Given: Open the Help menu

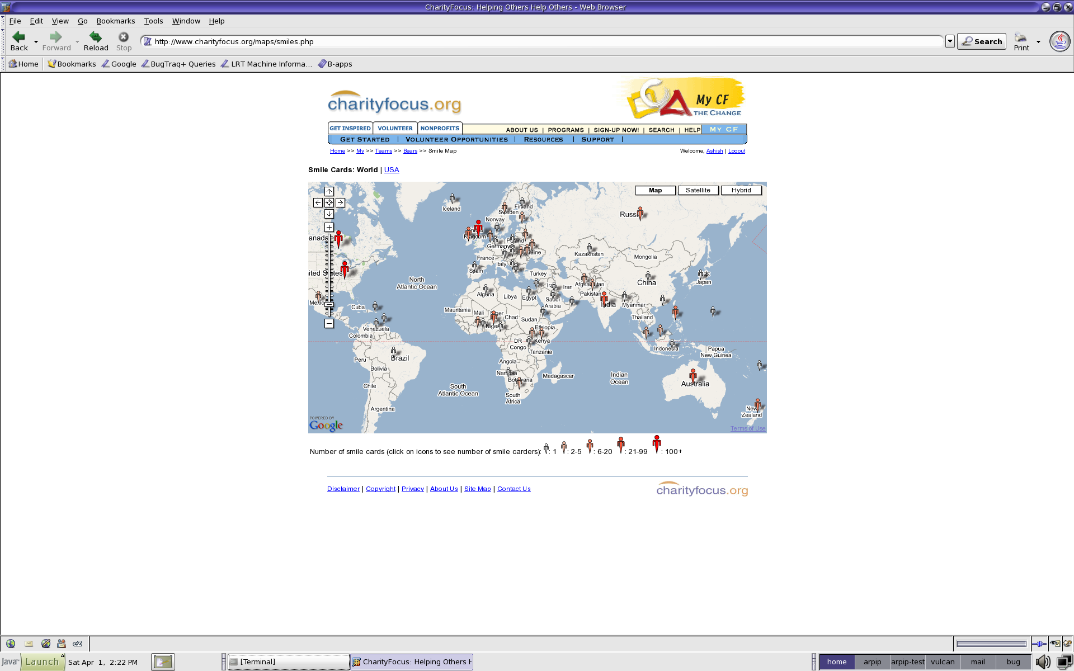Looking at the screenshot, I should [x=216, y=21].
